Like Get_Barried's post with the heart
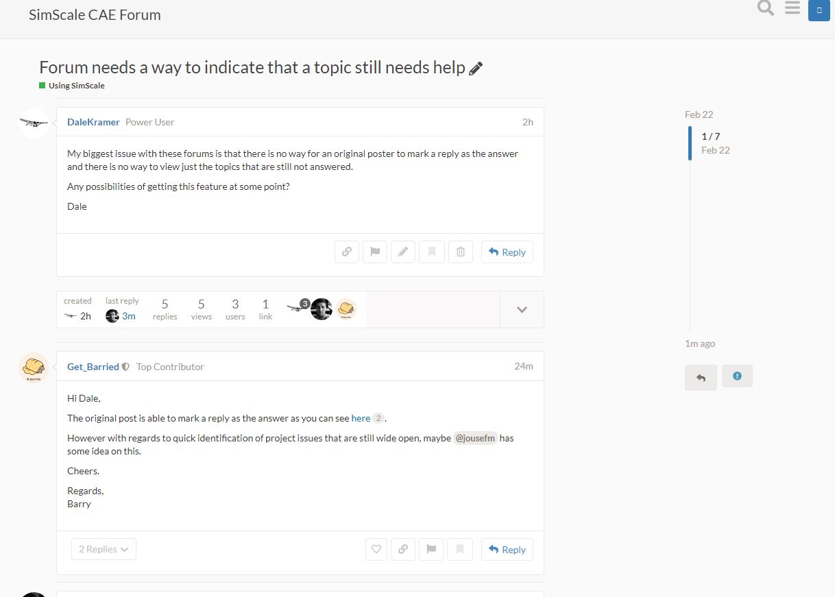 376,549
